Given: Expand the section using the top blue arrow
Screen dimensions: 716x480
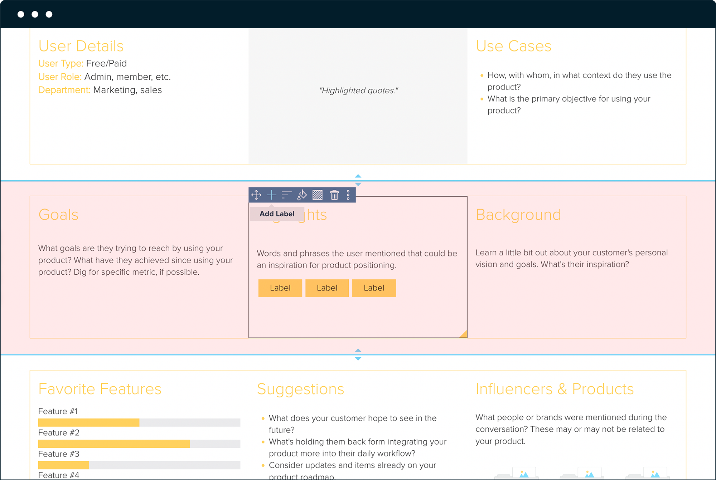Looking at the screenshot, I should click(358, 176).
